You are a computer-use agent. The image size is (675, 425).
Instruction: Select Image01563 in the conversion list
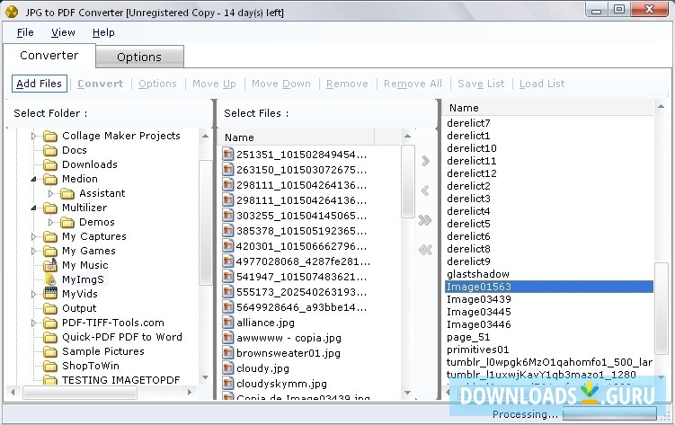(549, 287)
